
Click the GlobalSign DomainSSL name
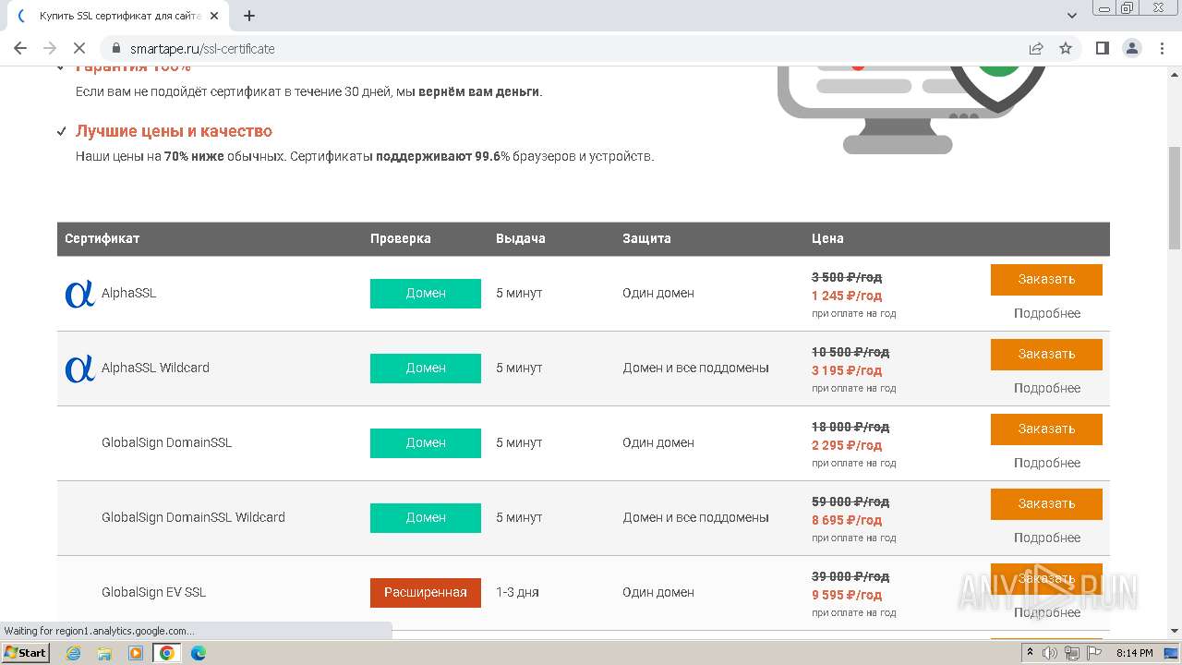pos(166,442)
